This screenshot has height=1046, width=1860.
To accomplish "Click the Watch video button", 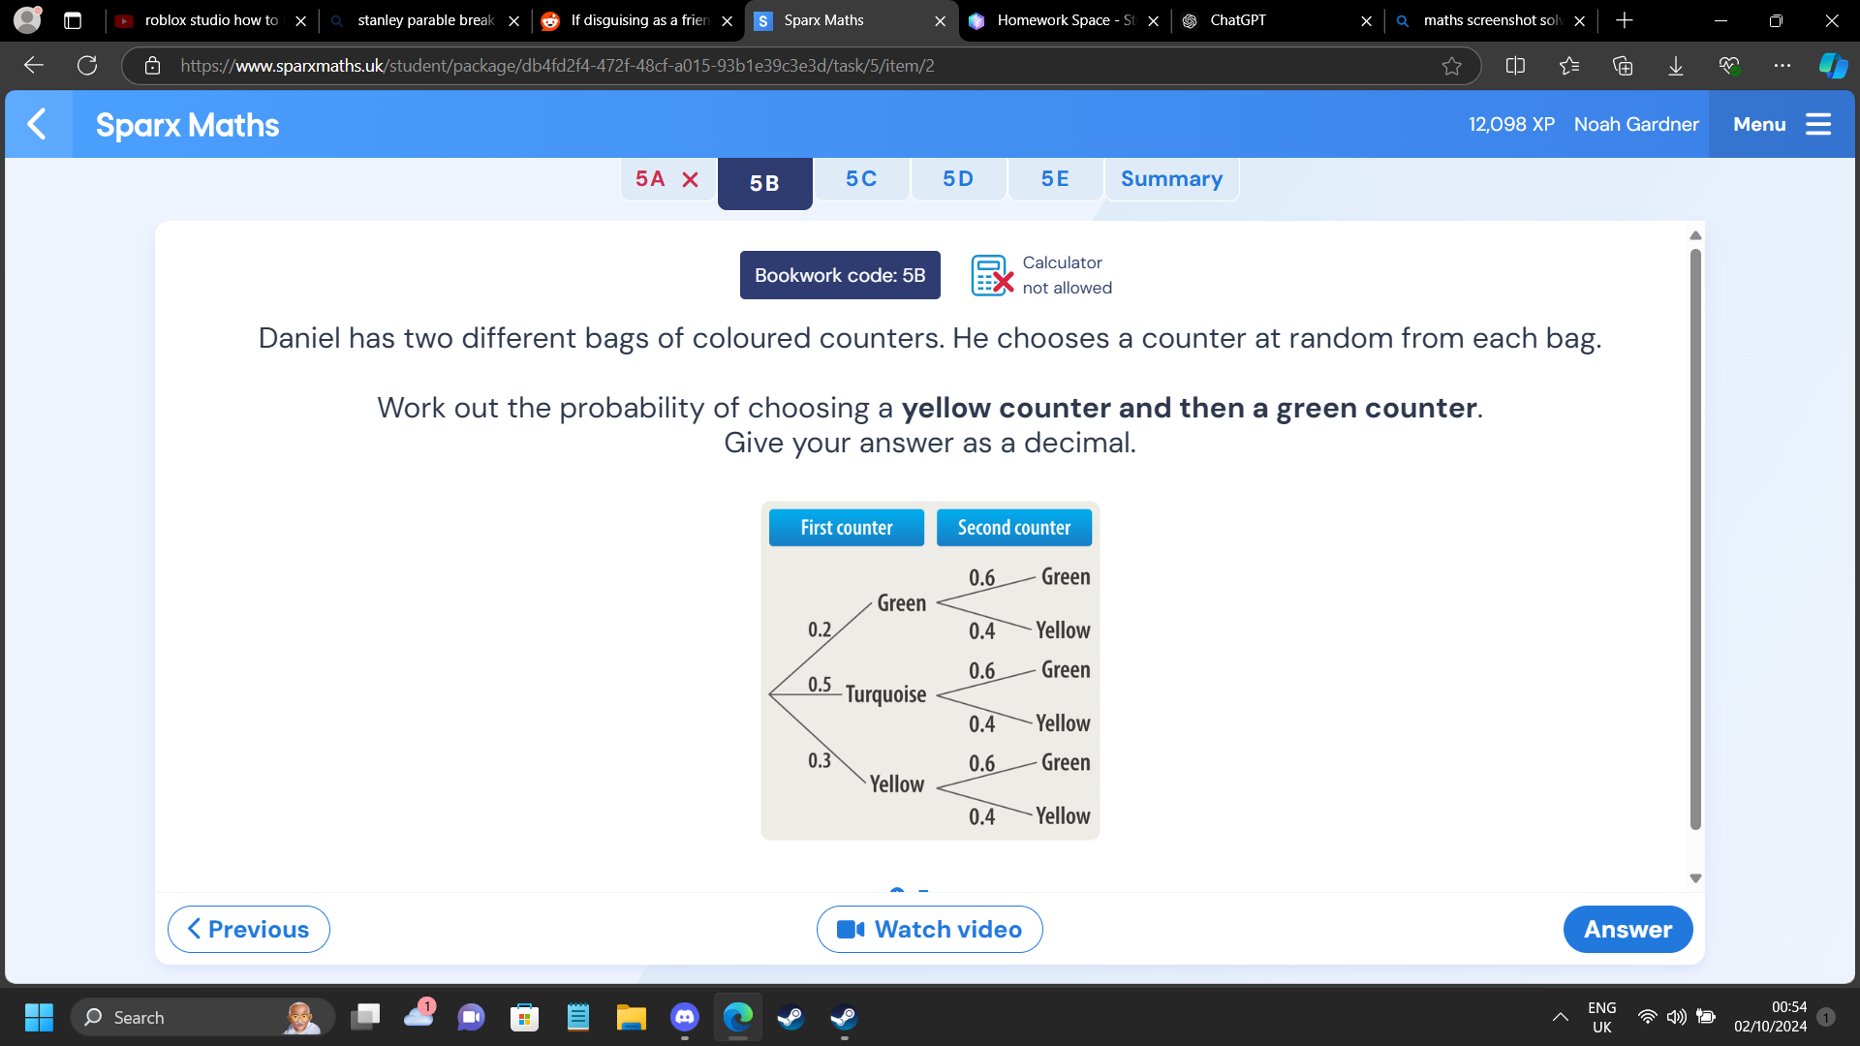I will pos(930,929).
